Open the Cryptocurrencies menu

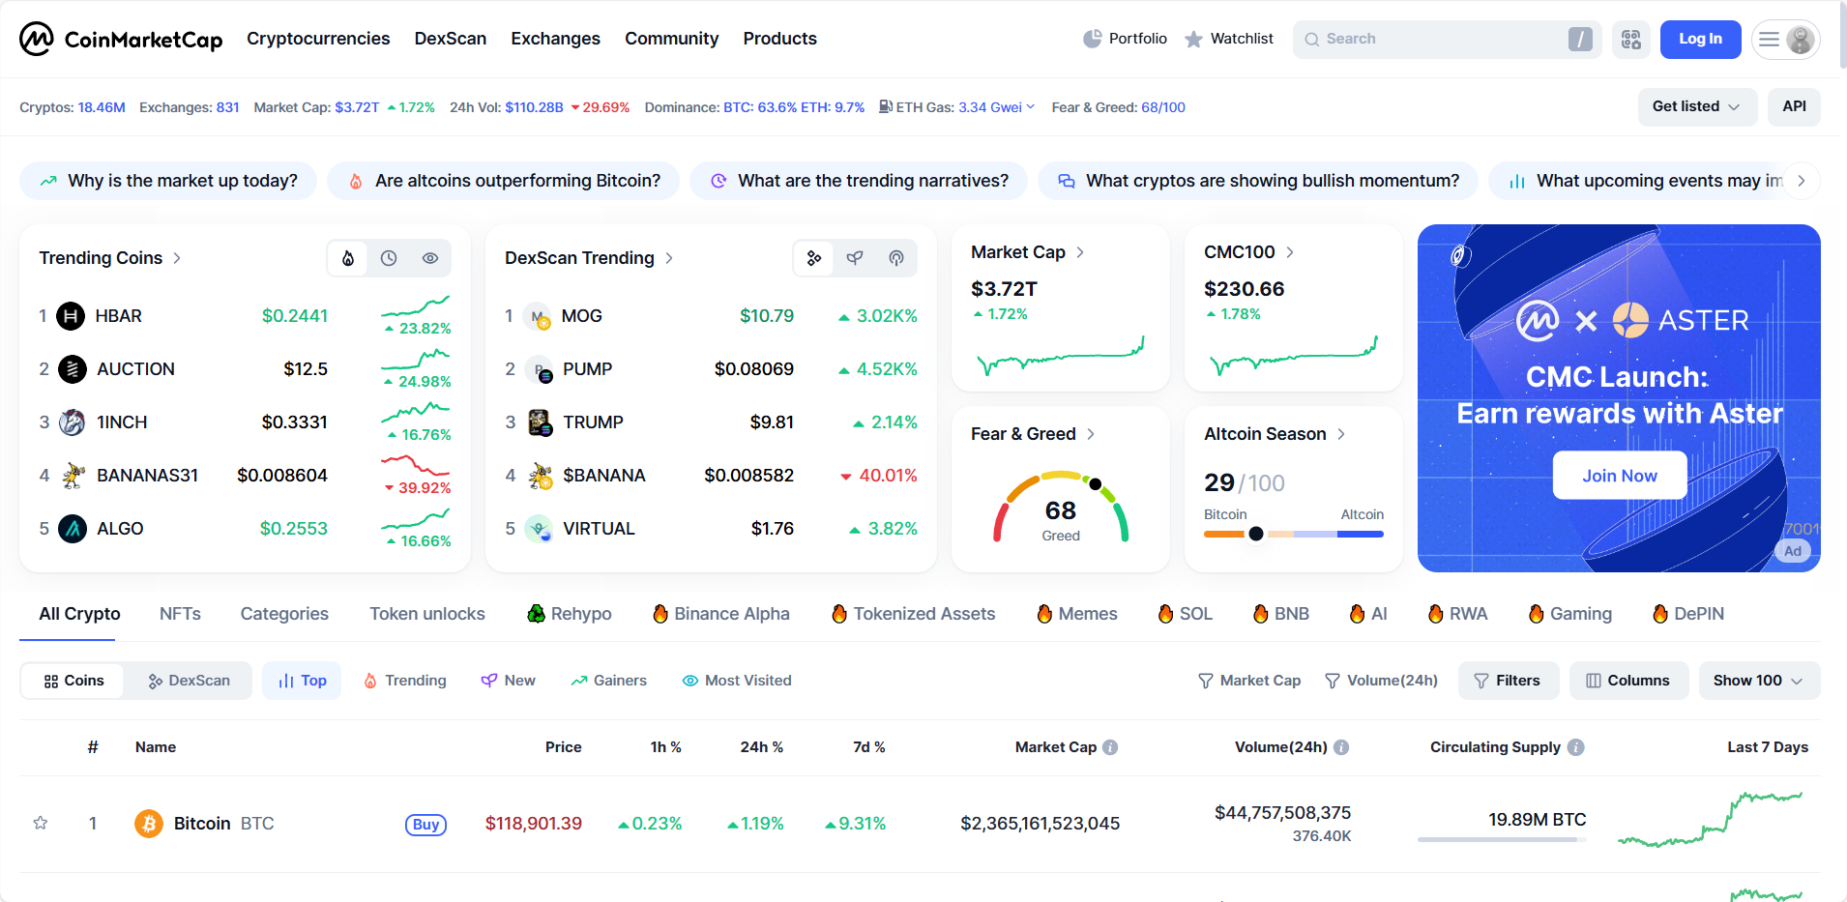pos(318,39)
